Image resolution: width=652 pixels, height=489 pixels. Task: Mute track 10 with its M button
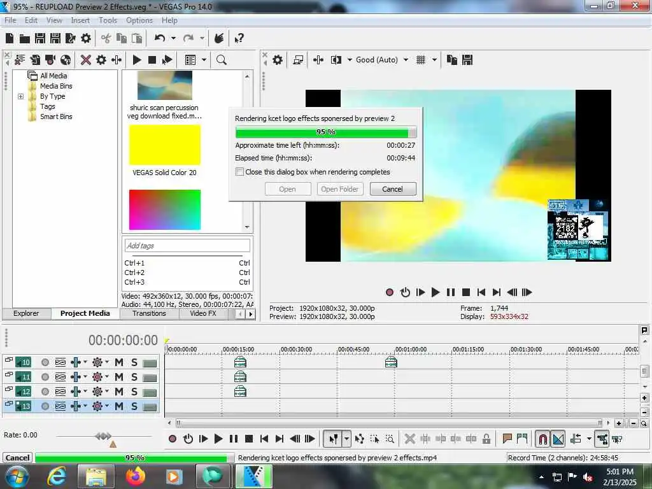pyautogui.click(x=119, y=362)
